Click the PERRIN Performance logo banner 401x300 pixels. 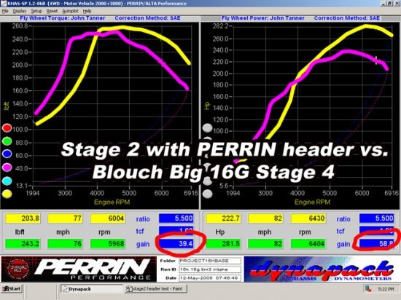[x=79, y=269]
